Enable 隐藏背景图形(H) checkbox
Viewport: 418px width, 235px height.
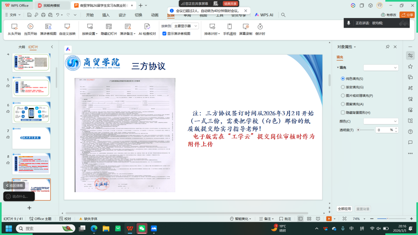343,113
